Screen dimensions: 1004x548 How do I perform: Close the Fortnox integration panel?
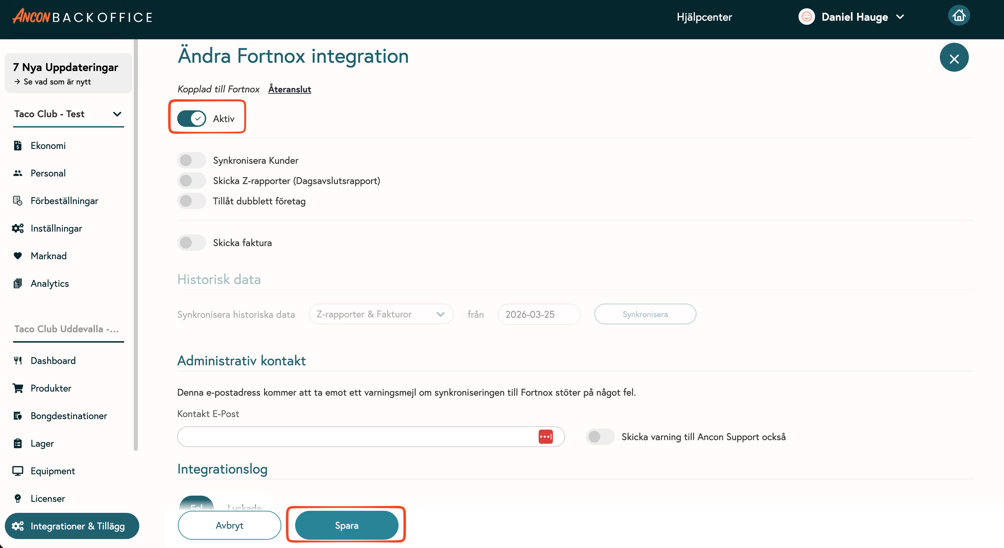coord(954,58)
